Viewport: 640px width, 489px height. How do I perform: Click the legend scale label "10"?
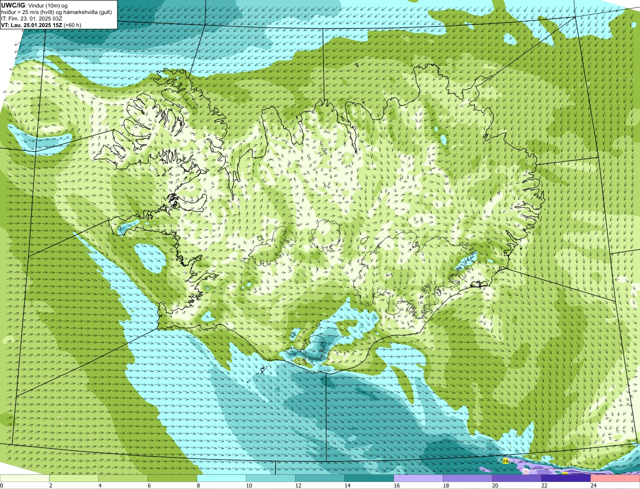point(248,485)
